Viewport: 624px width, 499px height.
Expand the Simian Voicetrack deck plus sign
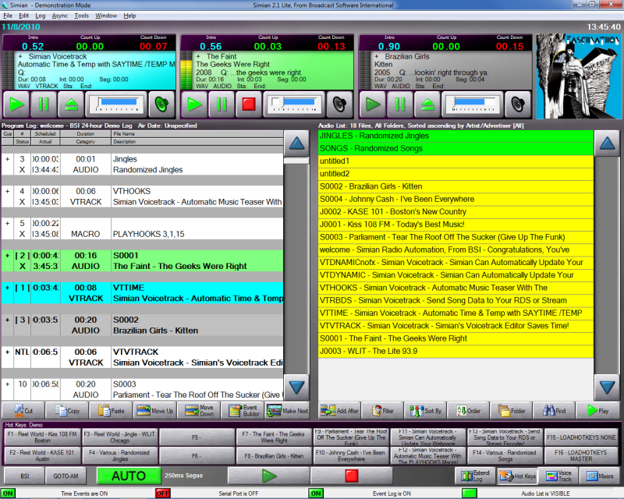click(x=19, y=56)
